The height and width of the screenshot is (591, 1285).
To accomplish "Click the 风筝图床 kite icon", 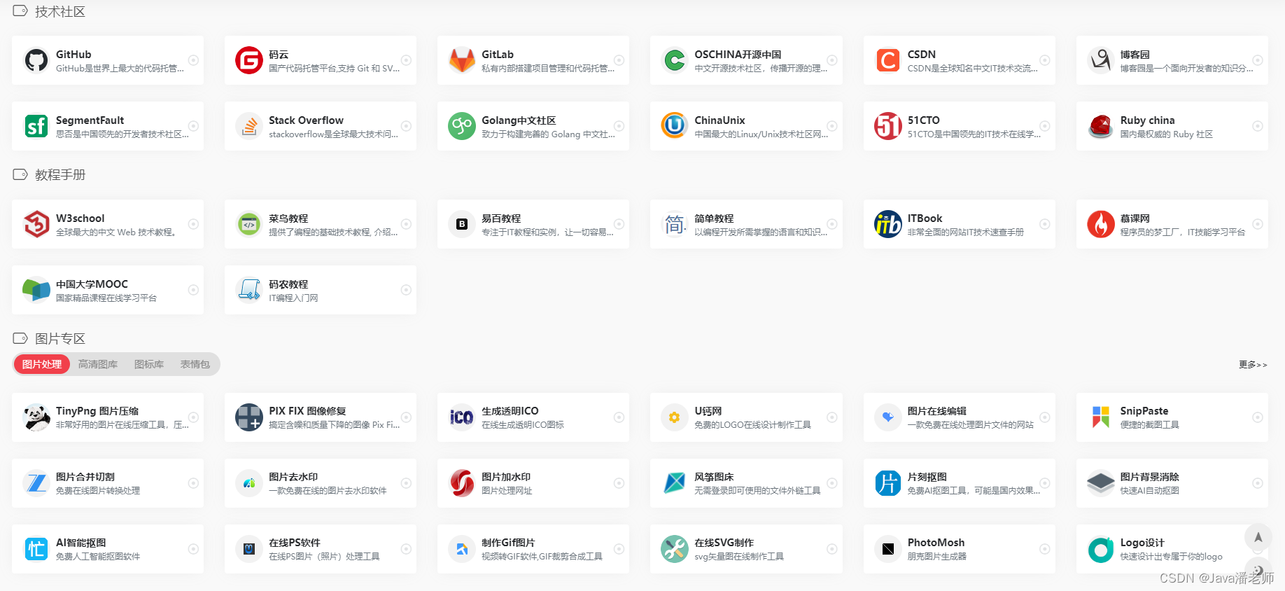I will [x=675, y=483].
